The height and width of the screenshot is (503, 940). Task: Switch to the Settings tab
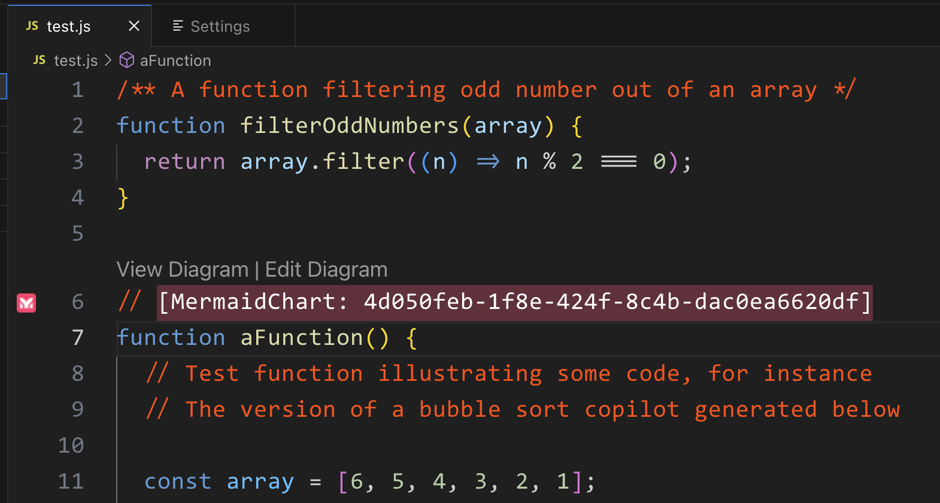pyautogui.click(x=220, y=26)
